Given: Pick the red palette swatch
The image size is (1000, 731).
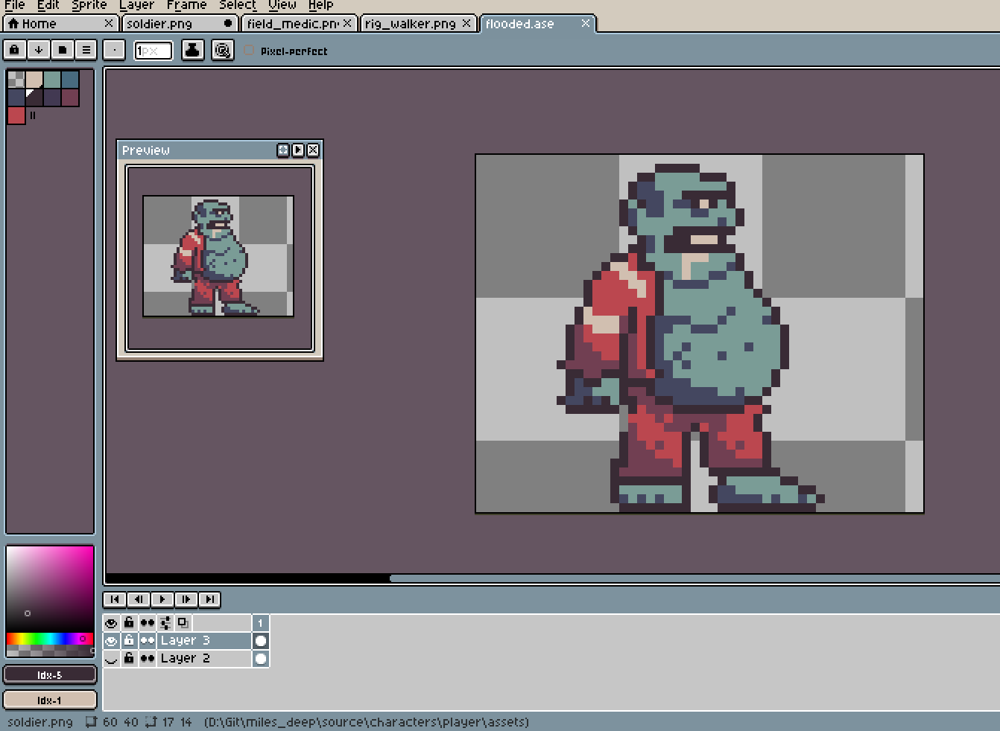Looking at the screenshot, I should tap(16, 115).
